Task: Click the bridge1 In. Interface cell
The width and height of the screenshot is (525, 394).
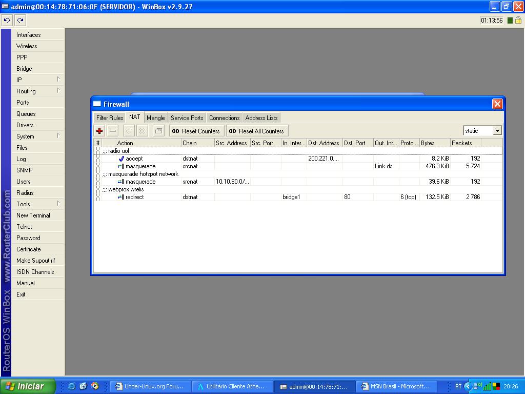Action: (294, 198)
